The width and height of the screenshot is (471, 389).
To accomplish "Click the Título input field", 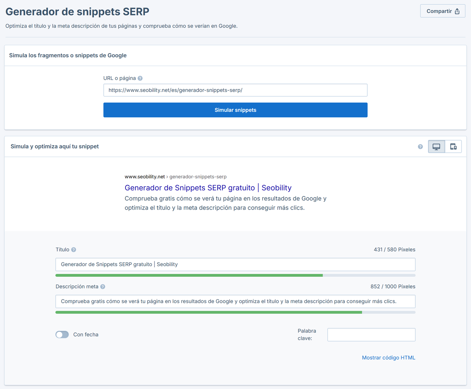I will 236,265.
